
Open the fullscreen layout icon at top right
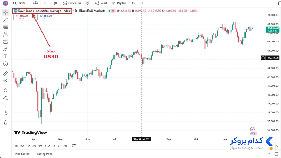click(x=279, y=3)
